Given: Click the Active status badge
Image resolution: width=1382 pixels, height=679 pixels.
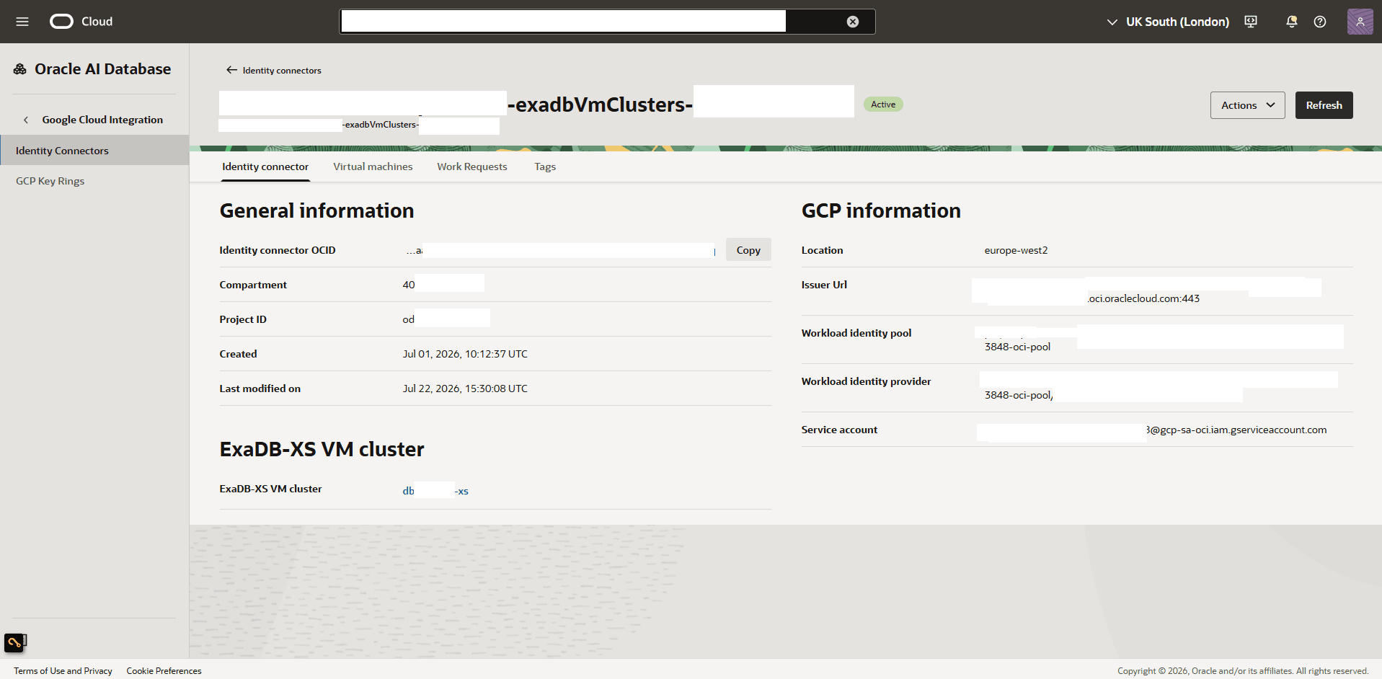Looking at the screenshot, I should pos(883,105).
